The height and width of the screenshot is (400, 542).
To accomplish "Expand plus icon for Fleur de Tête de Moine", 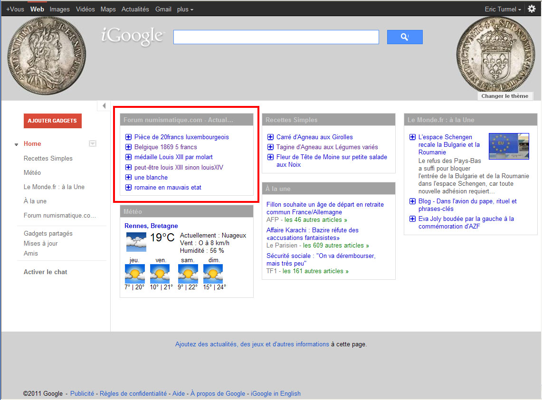I will coord(270,157).
